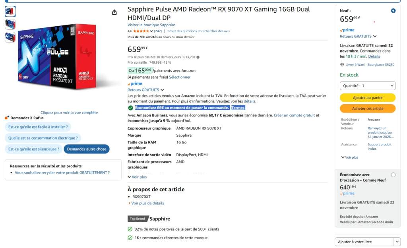Click the prime logo under the price
The image size is (407, 248).
135,83
